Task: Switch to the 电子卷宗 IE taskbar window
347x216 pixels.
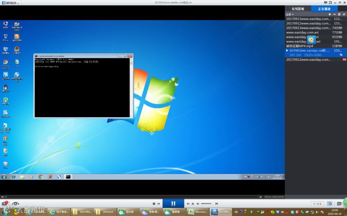Action: point(59,212)
